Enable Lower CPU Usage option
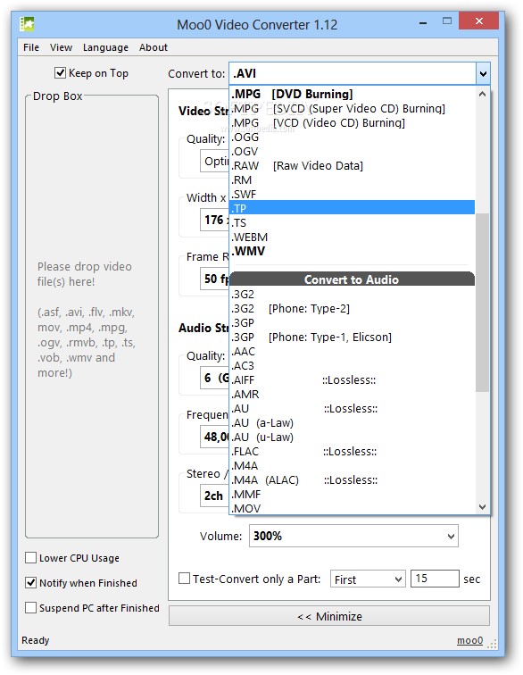Image resolution: width=523 pixels, height=675 pixels. point(30,558)
